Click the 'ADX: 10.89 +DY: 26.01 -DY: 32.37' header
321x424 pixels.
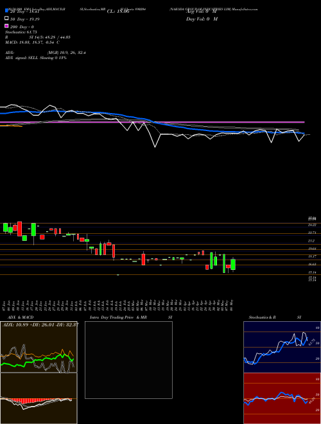[x=40, y=324]
